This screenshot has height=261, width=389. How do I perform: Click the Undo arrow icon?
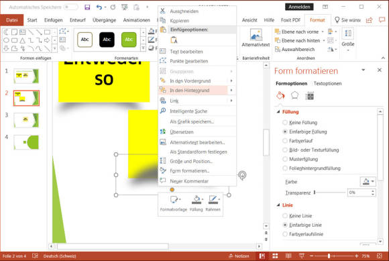[99, 7]
